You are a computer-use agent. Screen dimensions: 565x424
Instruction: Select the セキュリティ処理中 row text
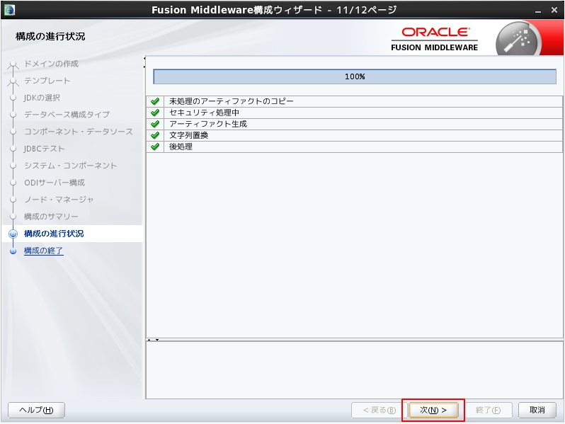coord(205,113)
